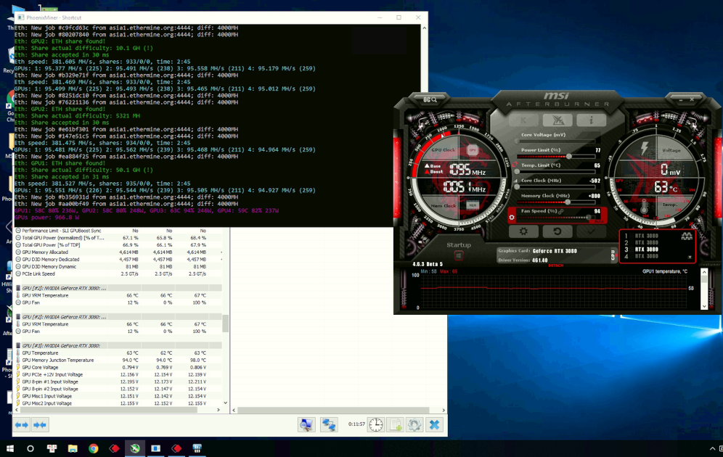Select GPU 8-pin #1 Input Voltage row
Viewport: 723px width, 457px height.
tap(118, 382)
